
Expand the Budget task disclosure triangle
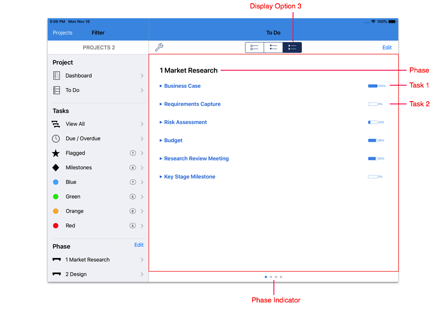pos(161,140)
